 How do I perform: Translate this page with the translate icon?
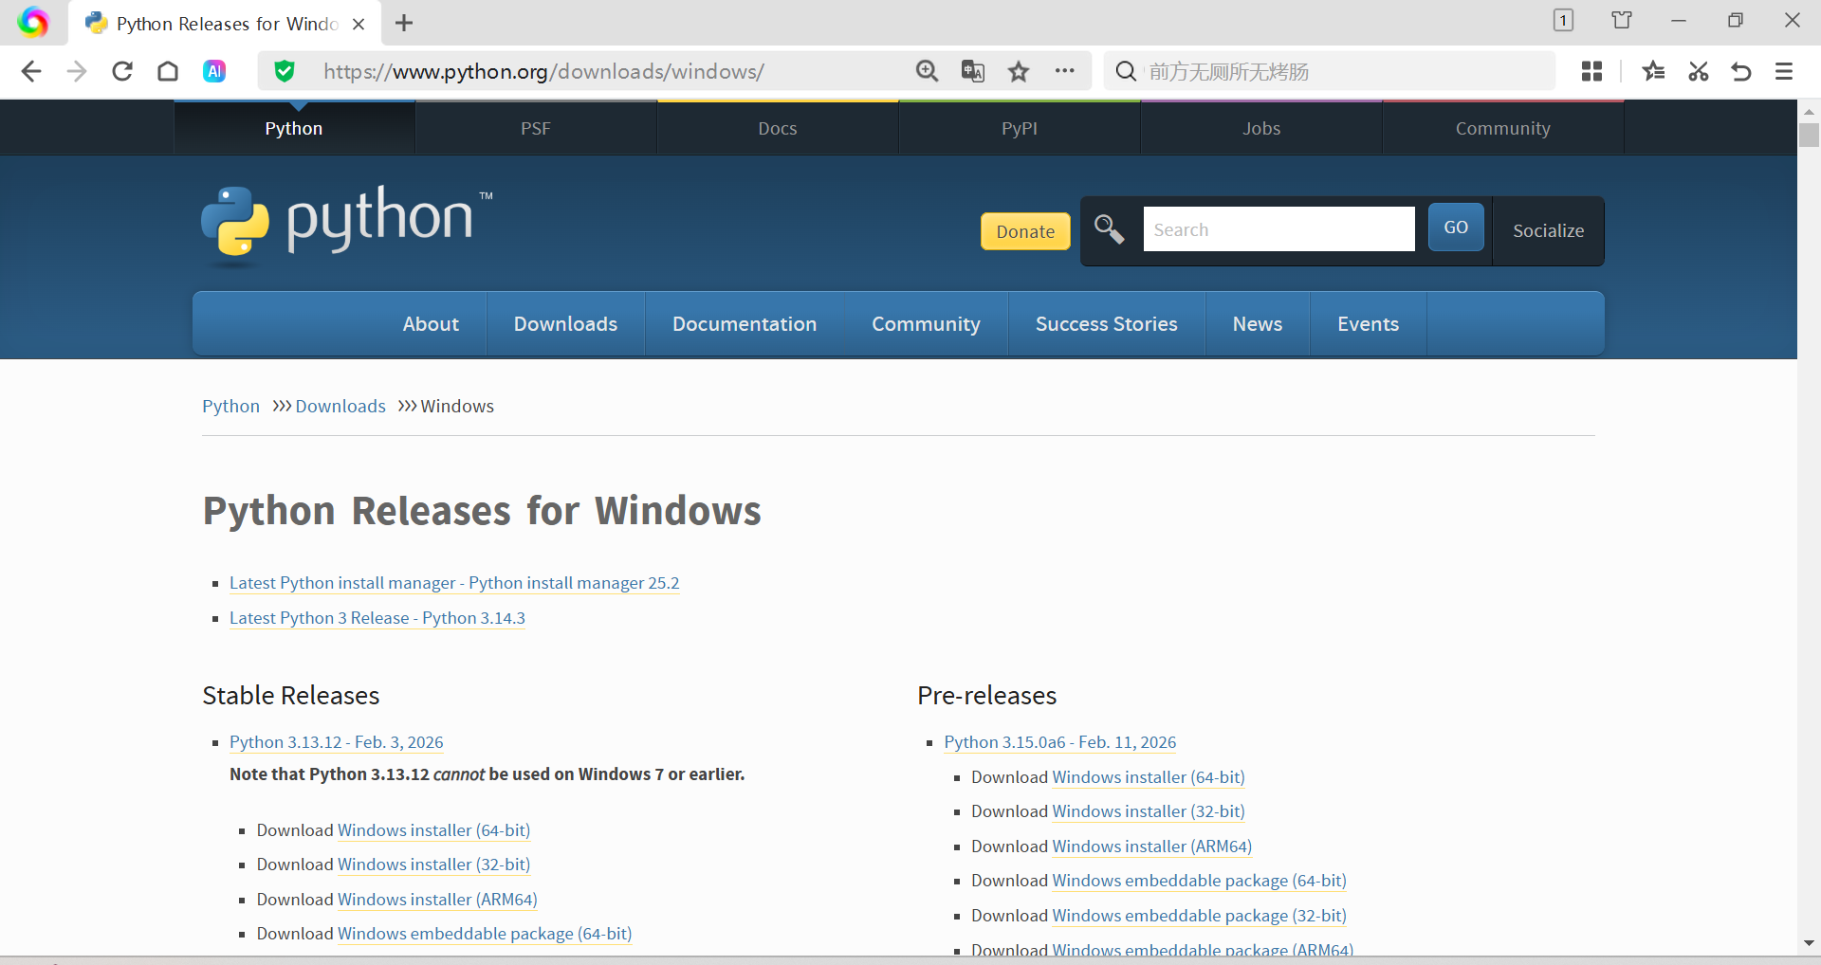coord(973,71)
